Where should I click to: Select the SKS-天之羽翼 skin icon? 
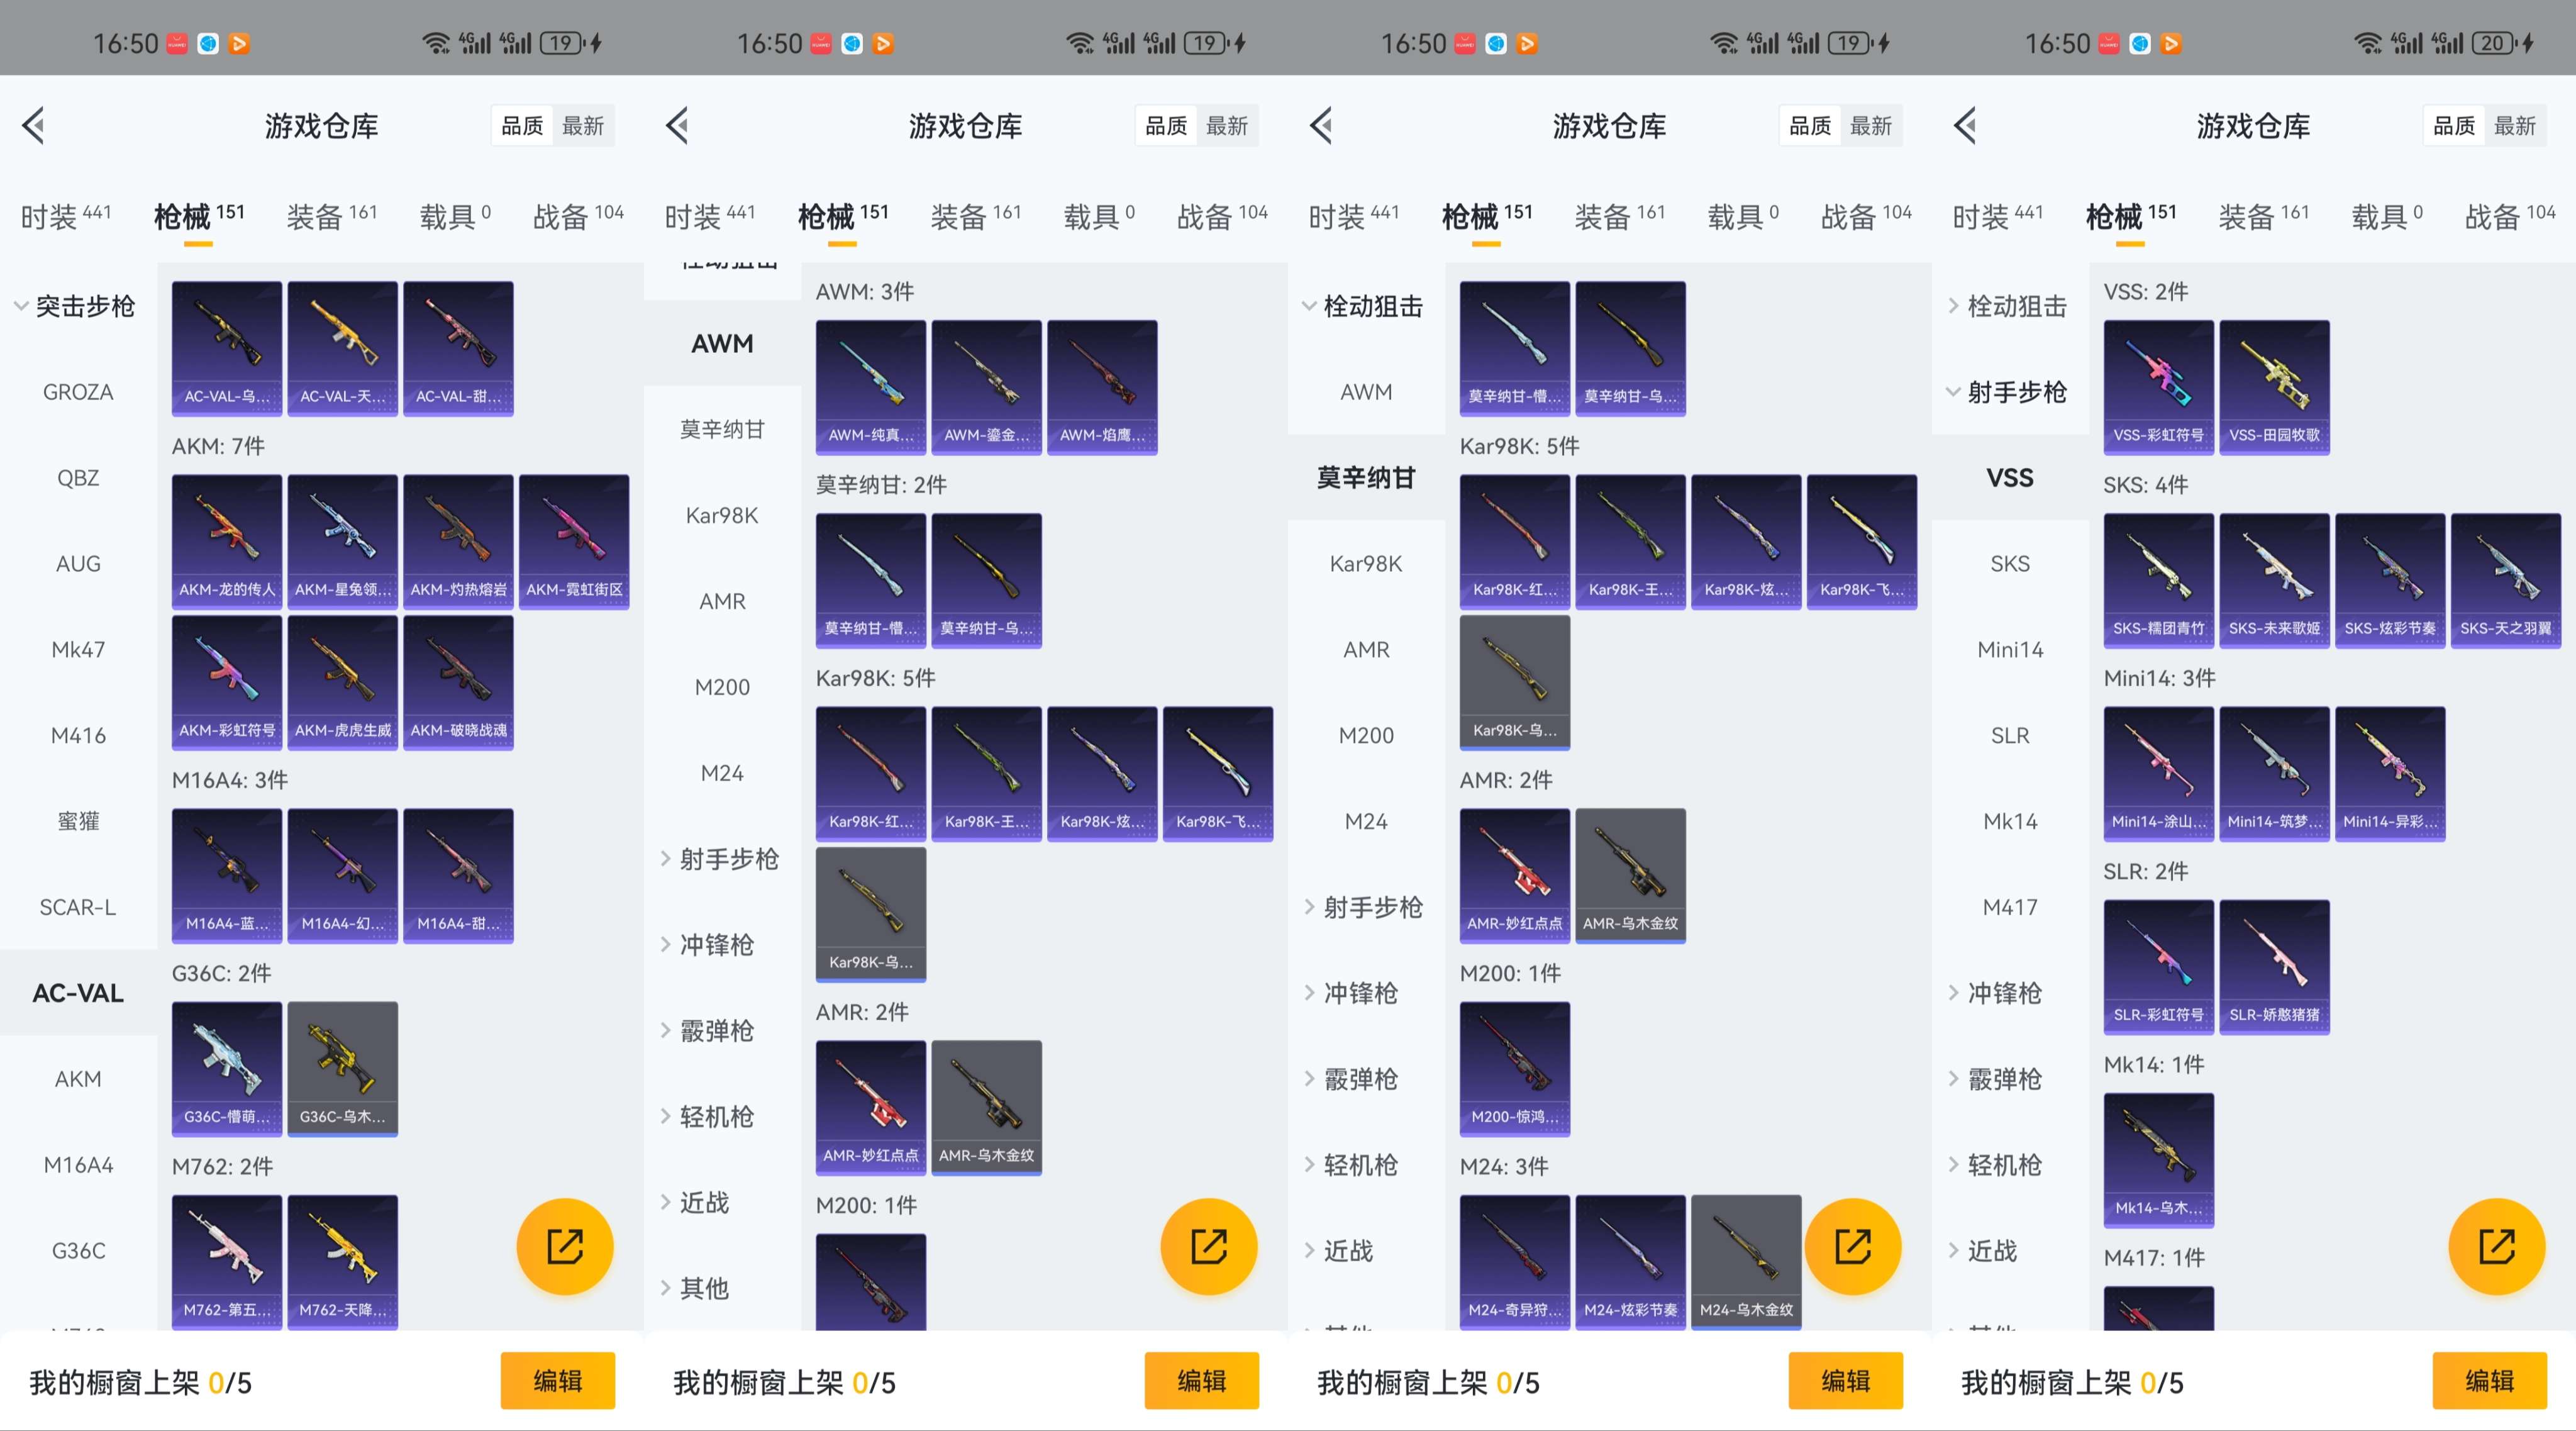click(2506, 580)
